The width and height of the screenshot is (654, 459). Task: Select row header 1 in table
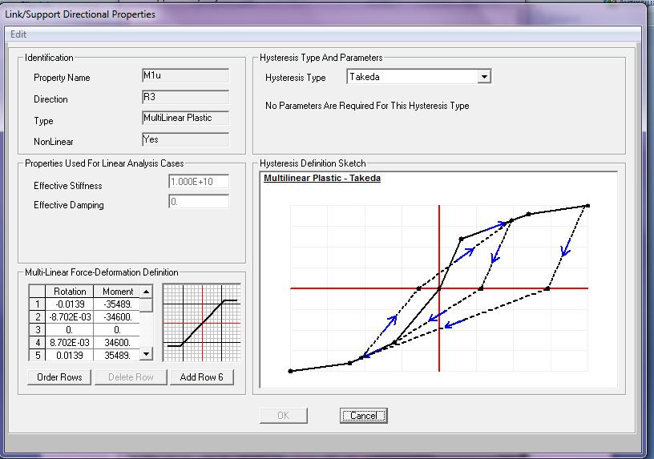tap(37, 304)
